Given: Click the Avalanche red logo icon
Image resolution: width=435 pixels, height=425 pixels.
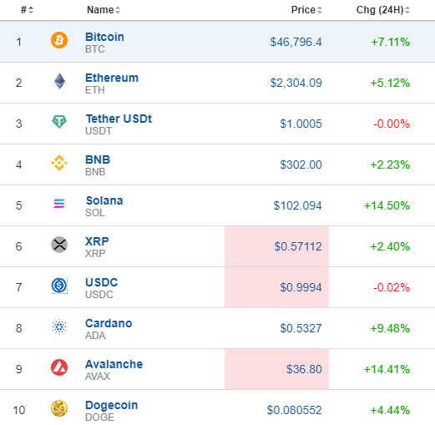Looking at the screenshot, I should tap(59, 367).
